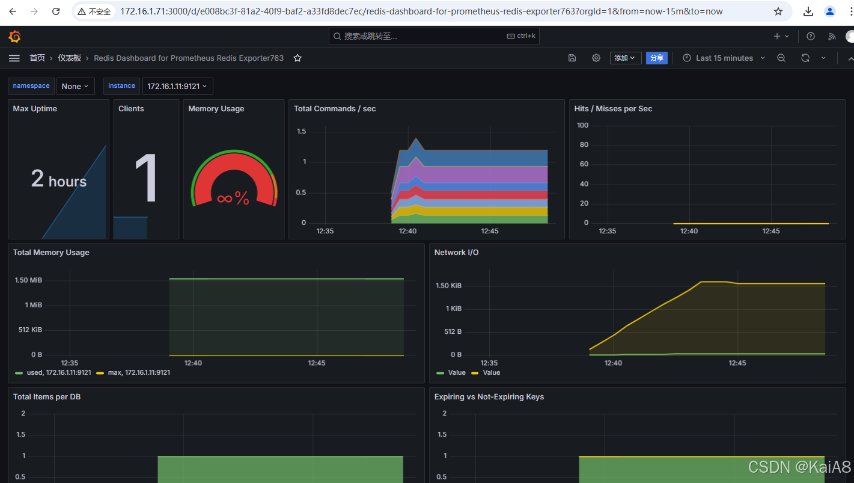Open the namespace None dropdown
The height and width of the screenshot is (483, 854).
76,87
